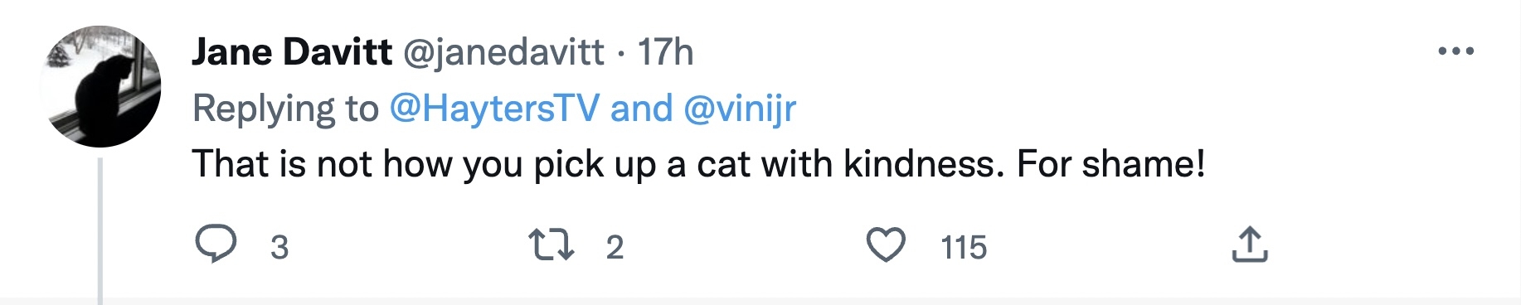Image resolution: width=1521 pixels, height=305 pixels.
Task: Click the retweet count 2
Action: pyautogui.click(x=615, y=247)
